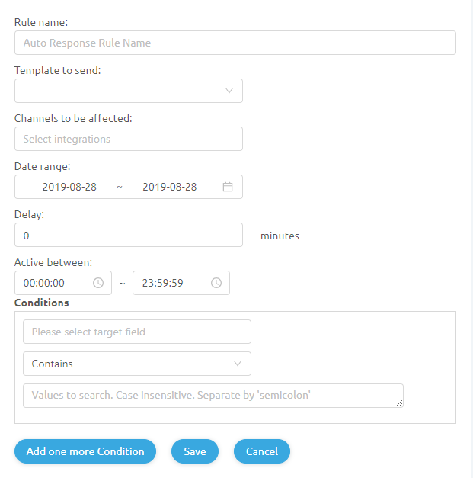
Task: Click clock icon in end time field
Action: point(216,283)
